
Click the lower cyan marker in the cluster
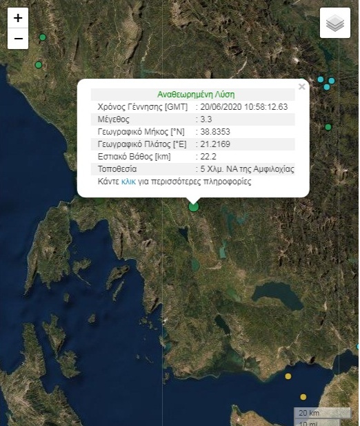(x=327, y=87)
